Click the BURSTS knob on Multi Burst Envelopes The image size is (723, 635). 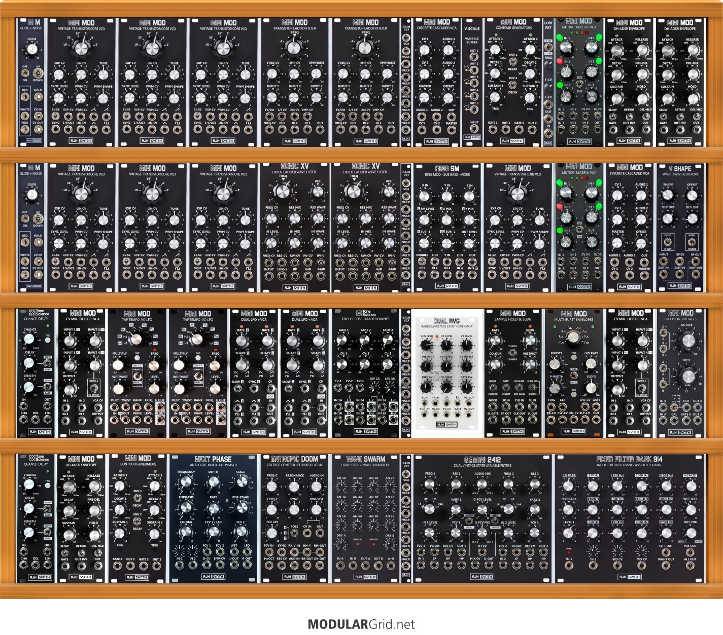click(556, 364)
